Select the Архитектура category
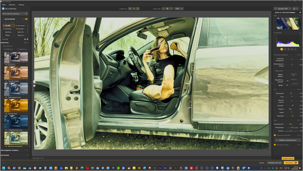This screenshot has width=303, height=171. pyautogui.click(x=9, y=32)
